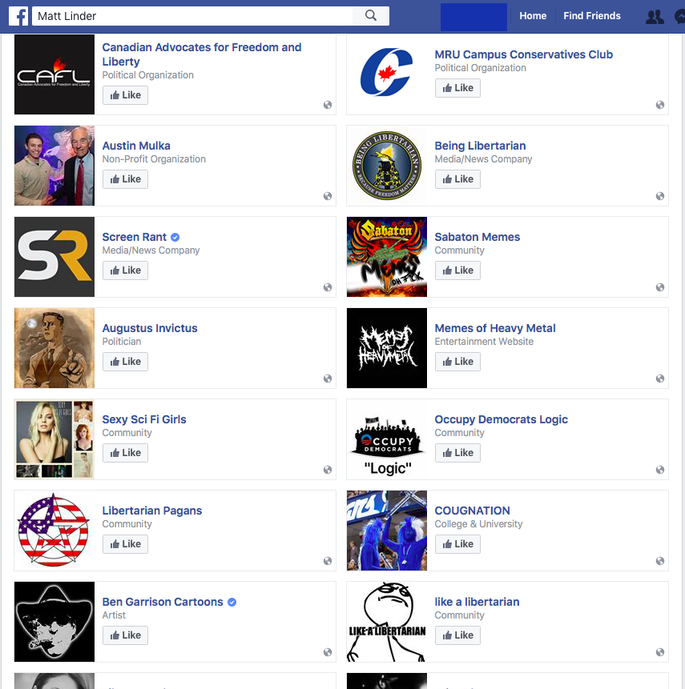
Task: Click the globe icon on Augustus Invictus card
Action: coord(328,379)
